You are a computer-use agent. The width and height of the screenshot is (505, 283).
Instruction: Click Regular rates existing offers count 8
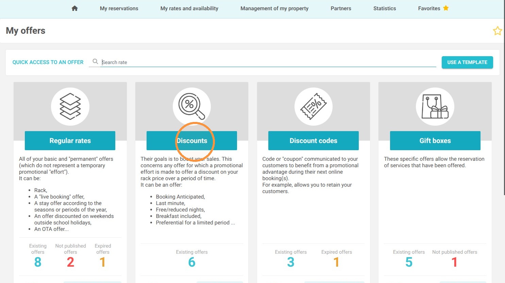click(x=38, y=262)
